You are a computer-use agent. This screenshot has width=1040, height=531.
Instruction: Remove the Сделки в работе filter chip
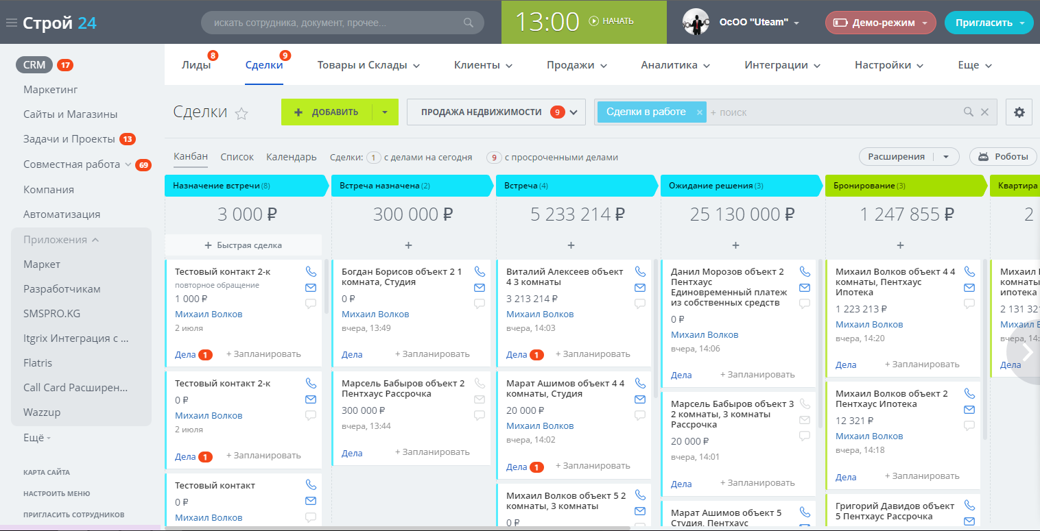pyautogui.click(x=699, y=112)
